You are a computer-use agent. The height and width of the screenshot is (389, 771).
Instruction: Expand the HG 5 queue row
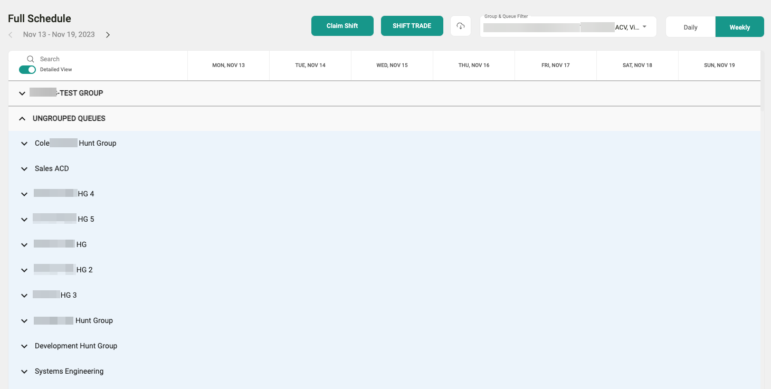(x=24, y=220)
